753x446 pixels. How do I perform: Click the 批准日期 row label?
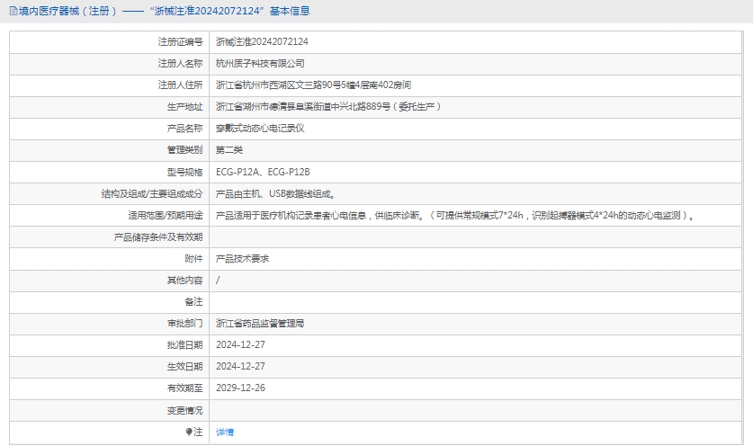[x=184, y=344]
